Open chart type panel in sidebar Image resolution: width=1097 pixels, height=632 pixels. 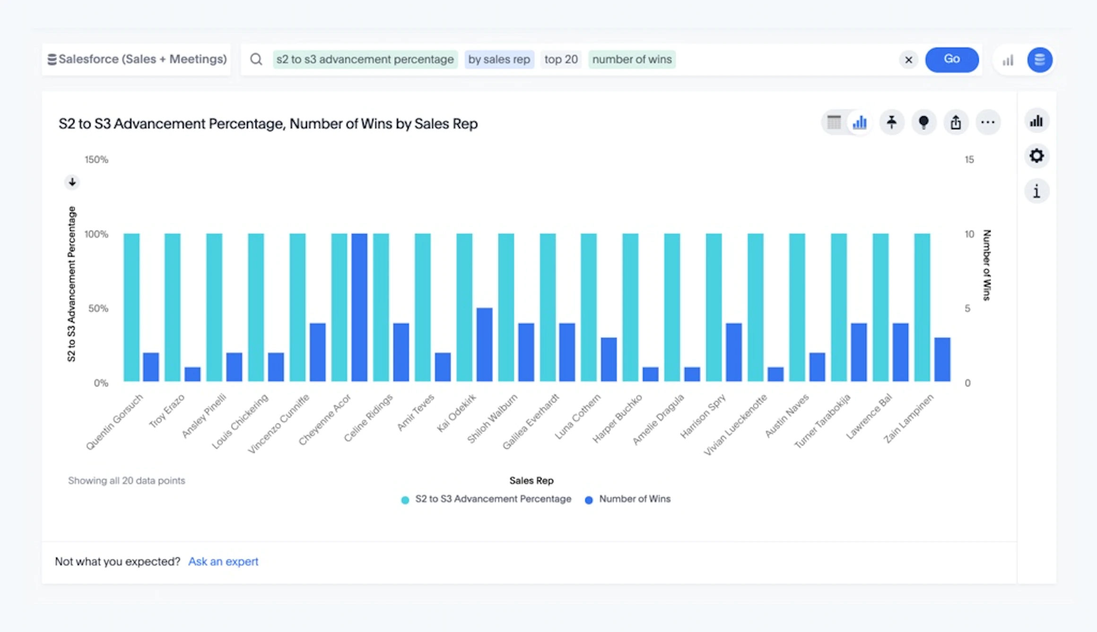point(1036,121)
